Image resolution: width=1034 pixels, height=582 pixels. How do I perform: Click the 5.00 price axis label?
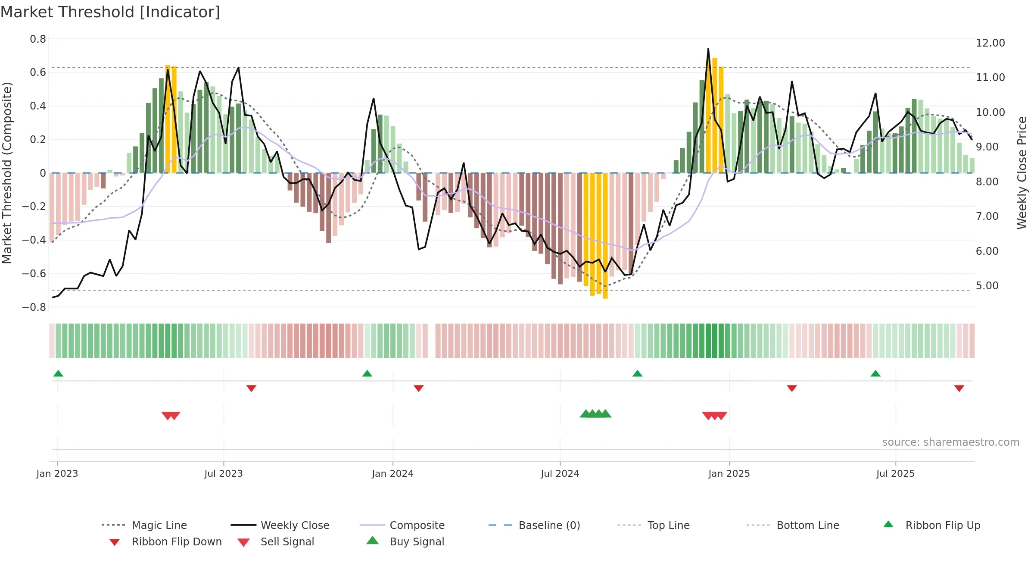tap(987, 285)
